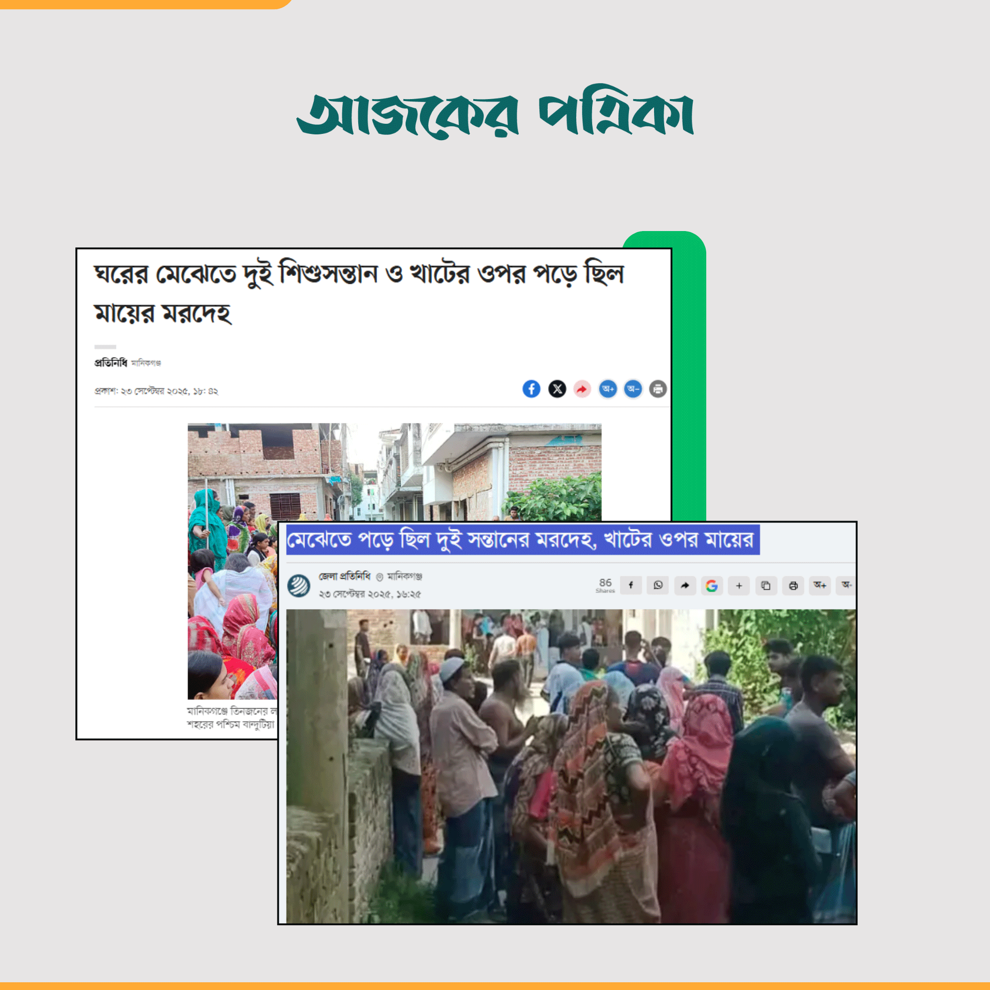Print upper article with gray printer icon
The image size is (990, 990).
click(658, 389)
